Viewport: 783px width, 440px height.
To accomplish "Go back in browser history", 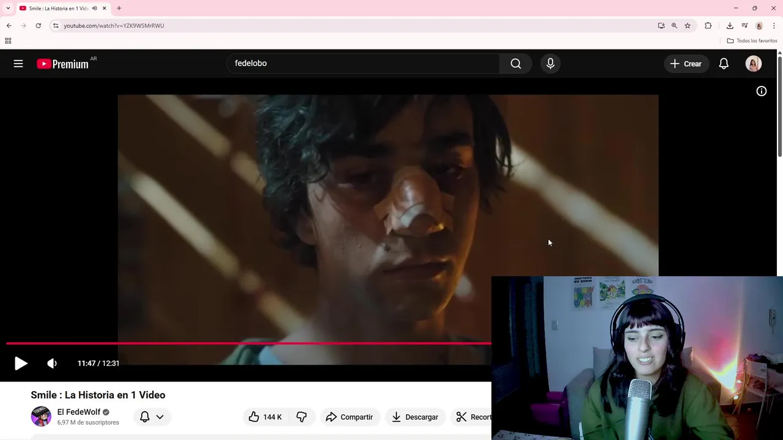I will coord(9,26).
